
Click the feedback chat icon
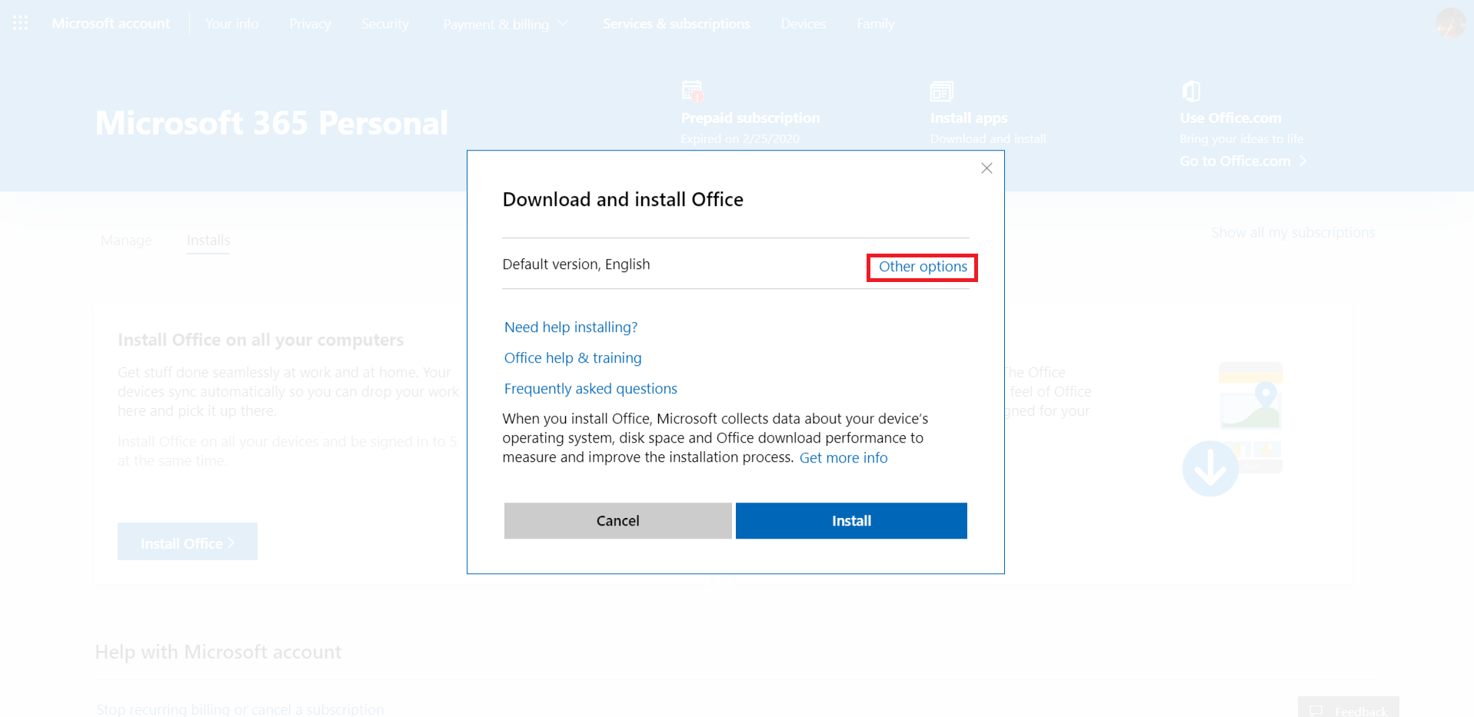pos(1316,711)
